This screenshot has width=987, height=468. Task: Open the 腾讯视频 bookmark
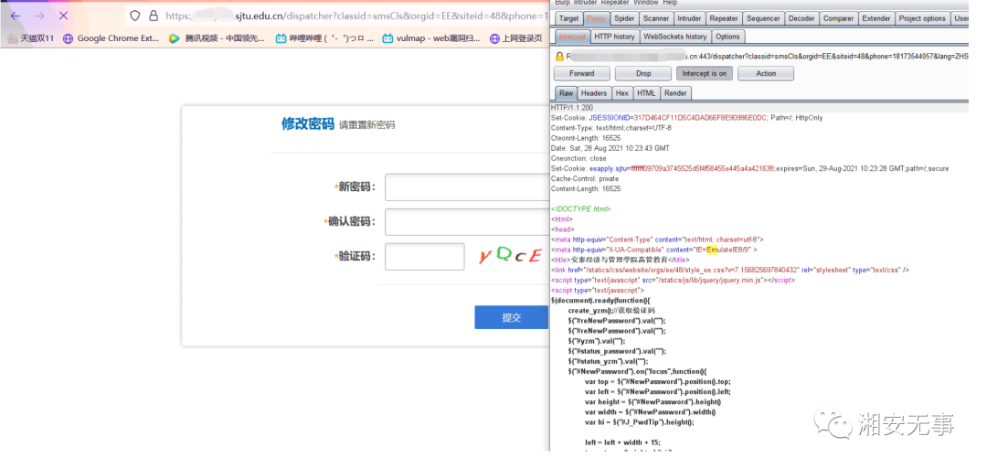pyautogui.click(x=218, y=38)
